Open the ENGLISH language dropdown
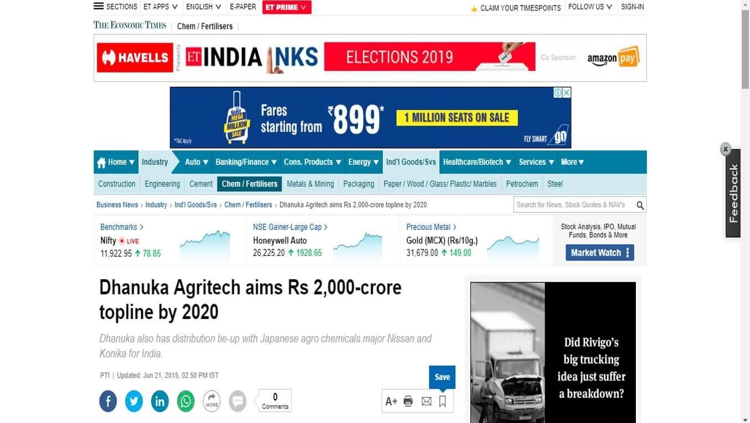Screen dimensions: 750x423 [x=203, y=7]
